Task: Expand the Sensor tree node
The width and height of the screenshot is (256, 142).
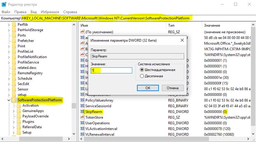Action: [x=9, y=90]
